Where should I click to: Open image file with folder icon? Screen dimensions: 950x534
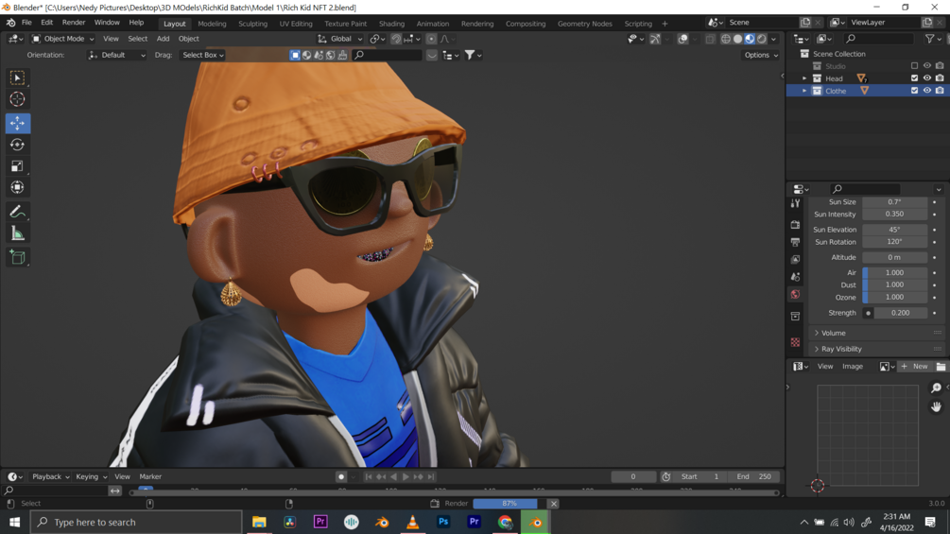click(x=941, y=367)
